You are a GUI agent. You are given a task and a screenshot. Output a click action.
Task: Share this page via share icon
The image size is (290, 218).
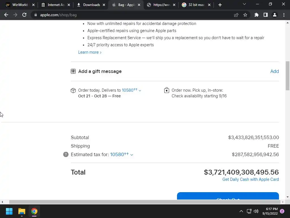[x=236, y=15]
